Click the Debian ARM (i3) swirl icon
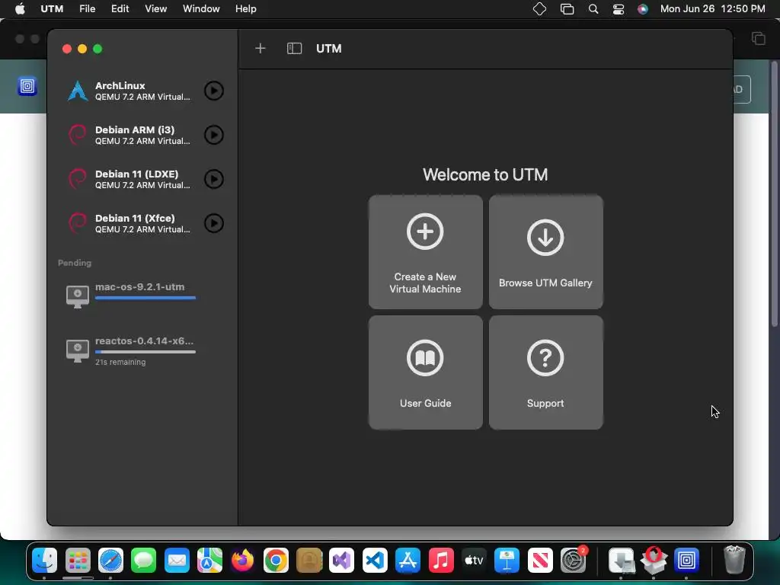780x585 pixels. pos(78,135)
